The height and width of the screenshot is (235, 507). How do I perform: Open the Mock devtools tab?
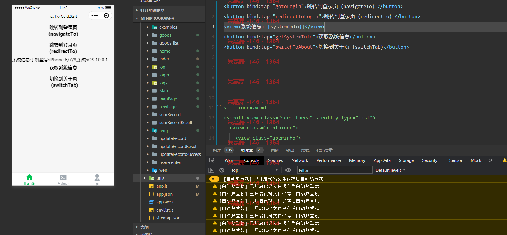point(476,160)
